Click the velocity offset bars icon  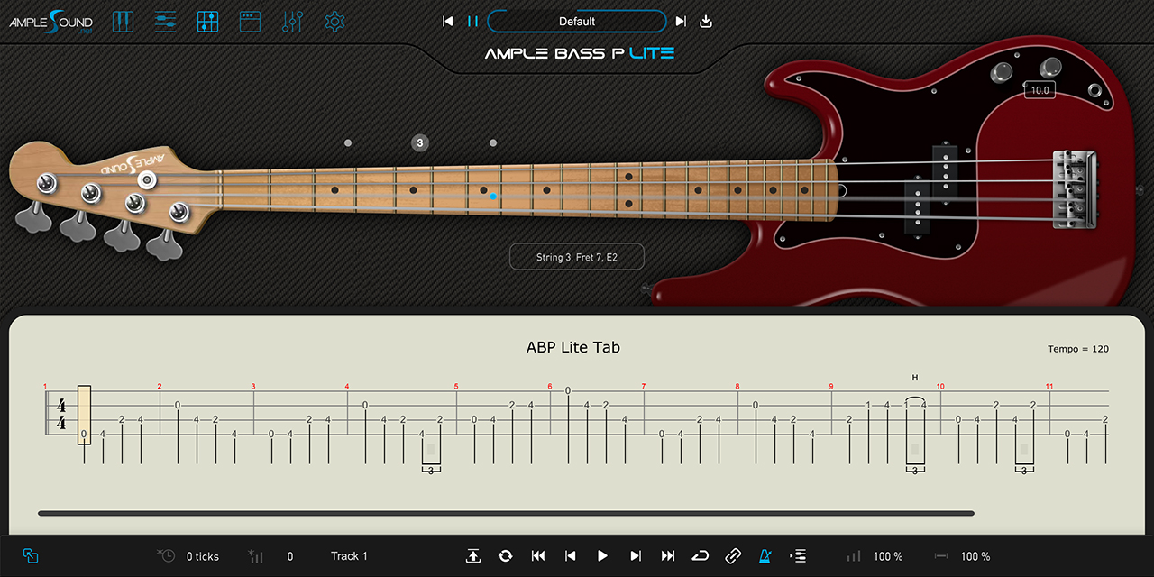[255, 556]
